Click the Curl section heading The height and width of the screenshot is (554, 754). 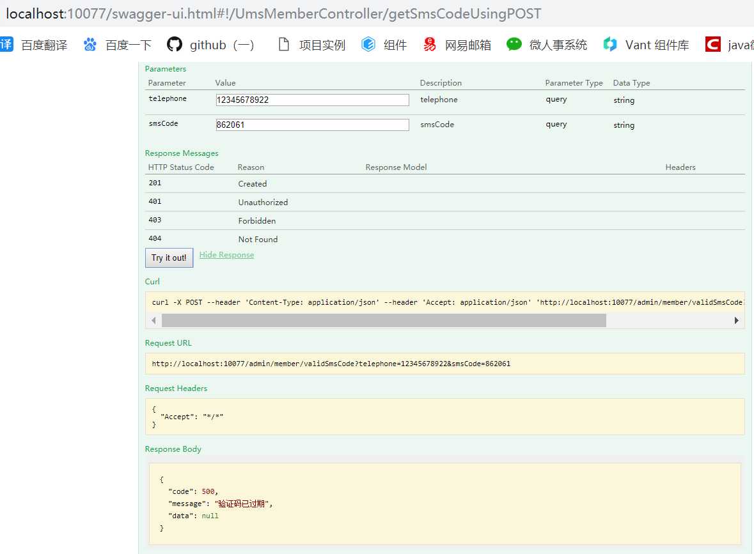tap(152, 282)
